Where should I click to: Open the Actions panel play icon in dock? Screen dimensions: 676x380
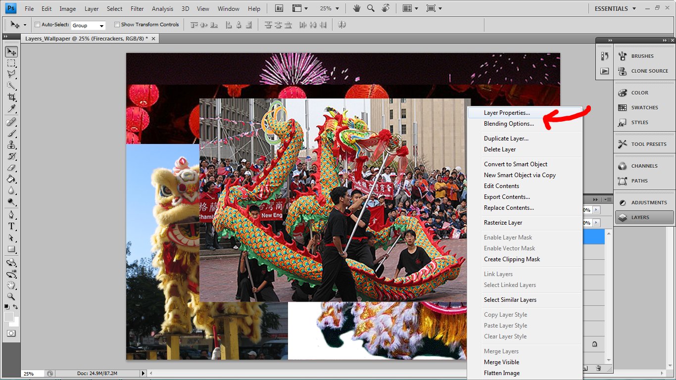[604, 71]
